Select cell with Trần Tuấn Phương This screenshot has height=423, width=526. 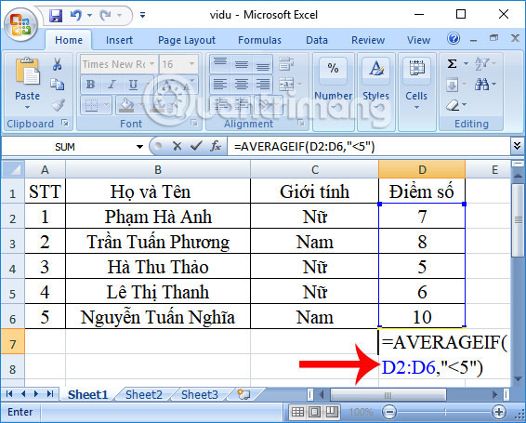(158, 242)
